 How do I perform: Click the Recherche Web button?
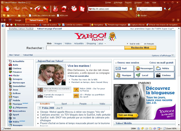(x=140, y=48)
